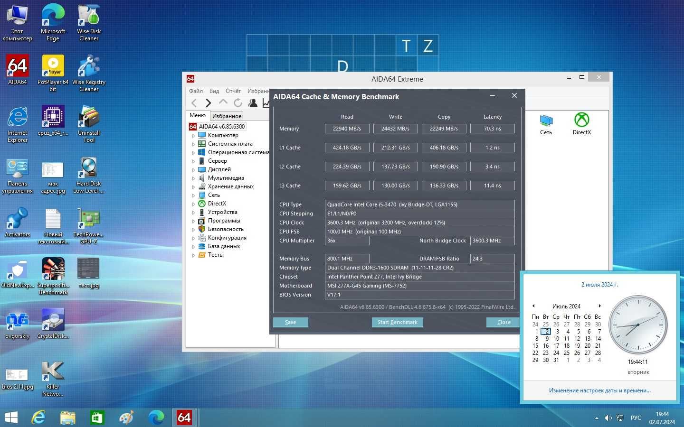Select July 15 in calendar

tap(535, 346)
